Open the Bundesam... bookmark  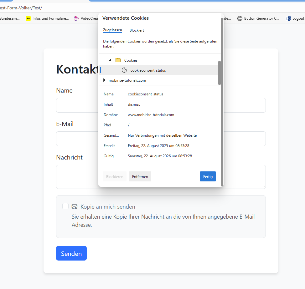coord(9,18)
